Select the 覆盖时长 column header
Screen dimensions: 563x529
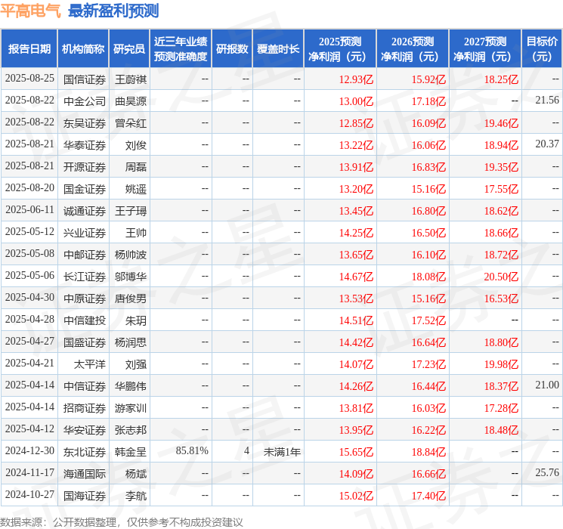278,49
